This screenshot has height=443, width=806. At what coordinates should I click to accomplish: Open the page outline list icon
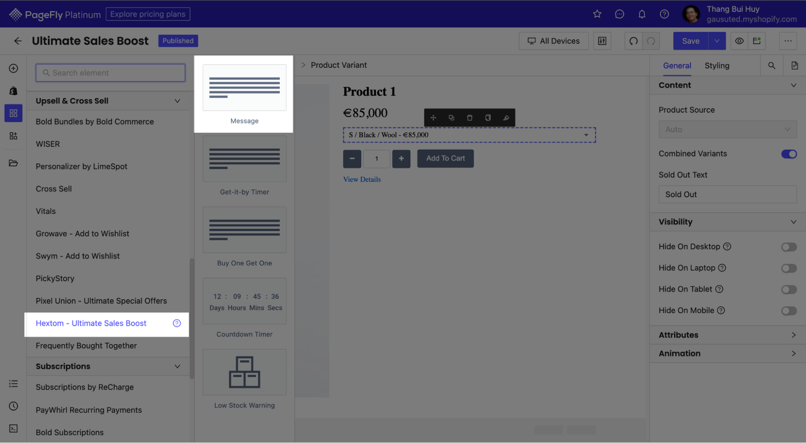pos(13,384)
